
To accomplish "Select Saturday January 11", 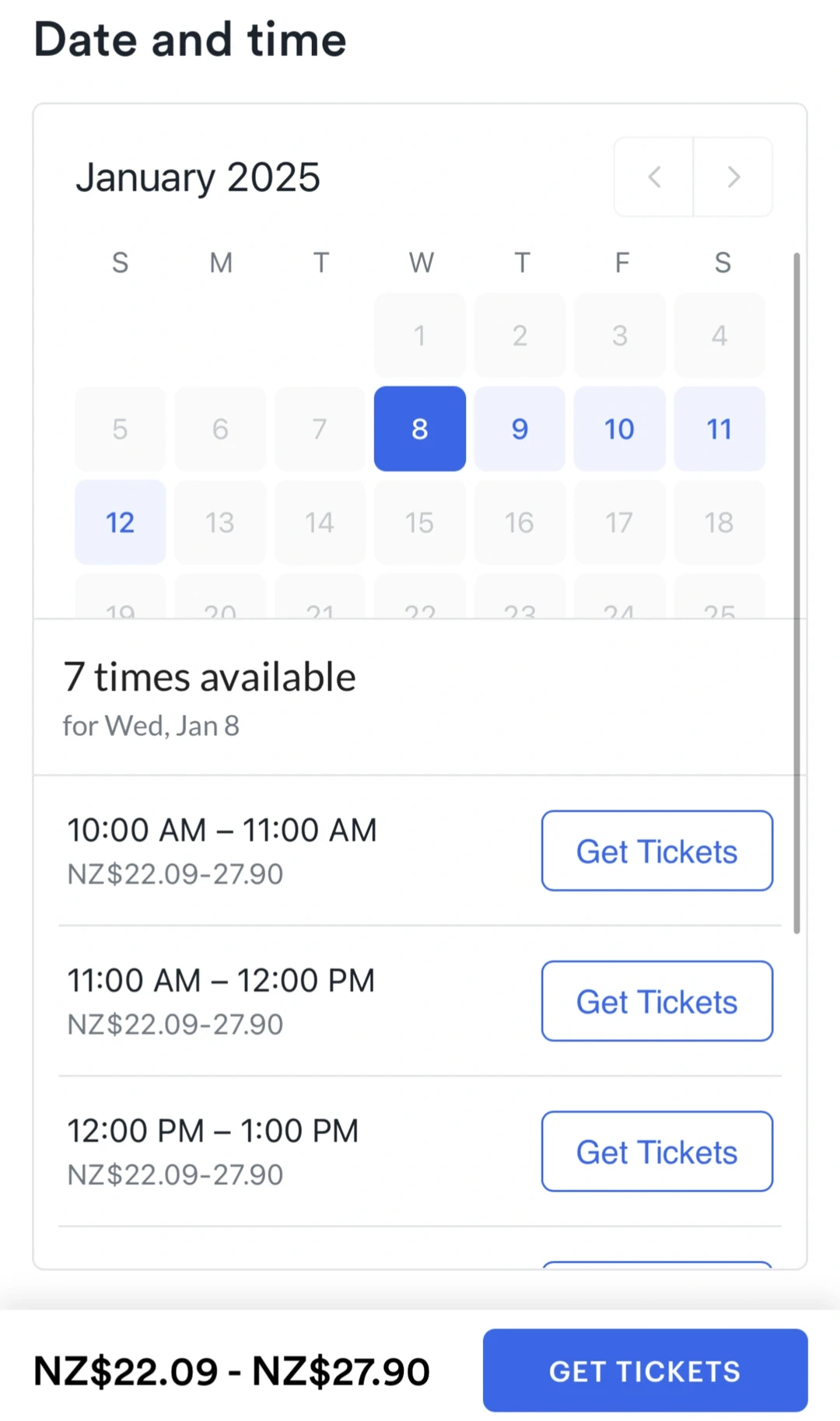I will click(x=719, y=429).
